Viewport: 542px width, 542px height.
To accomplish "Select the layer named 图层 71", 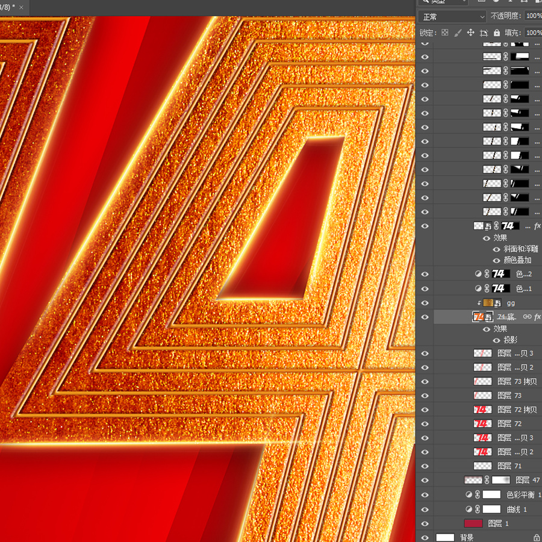I will [509, 466].
